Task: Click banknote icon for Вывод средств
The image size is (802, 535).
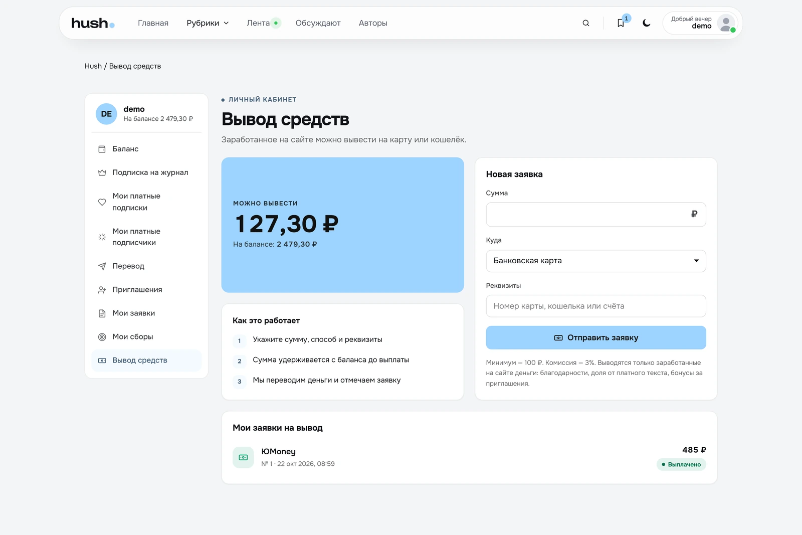Action: 102,361
